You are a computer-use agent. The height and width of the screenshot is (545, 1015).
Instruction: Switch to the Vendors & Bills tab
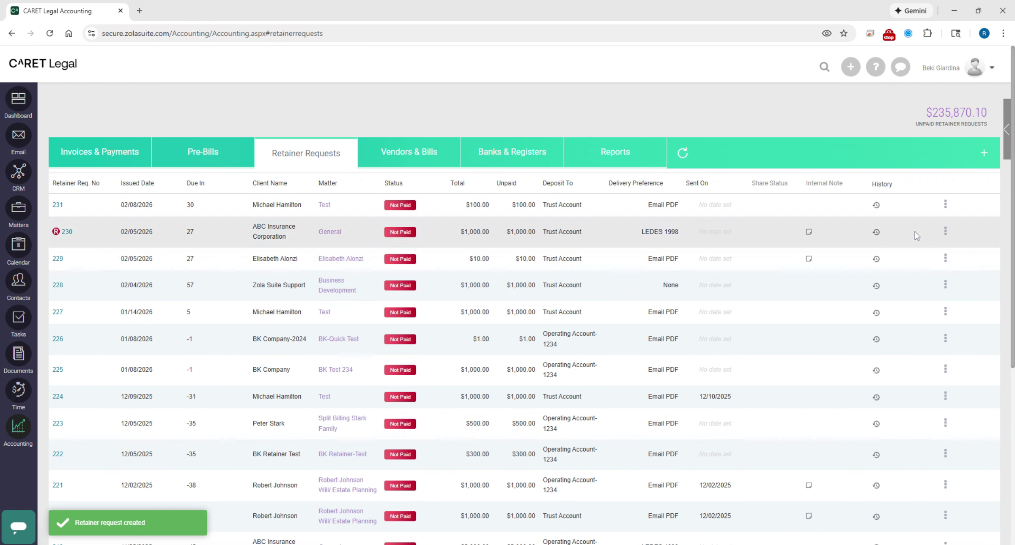[409, 152]
